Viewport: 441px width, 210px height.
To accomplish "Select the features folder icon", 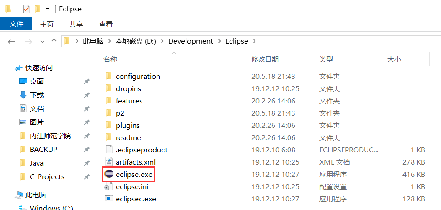I will pyautogui.click(x=108, y=101).
